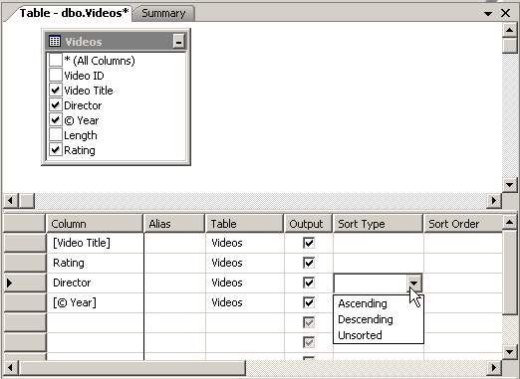This screenshot has width=520, height=379.
Task: Switch to the Summary tab
Action: click(x=163, y=13)
